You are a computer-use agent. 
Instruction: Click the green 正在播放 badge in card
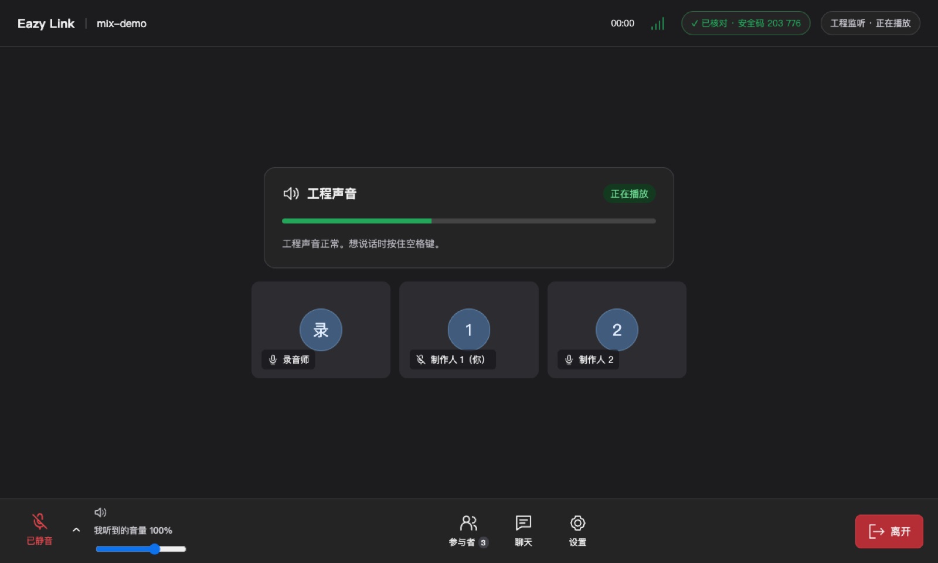[x=629, y=194]
